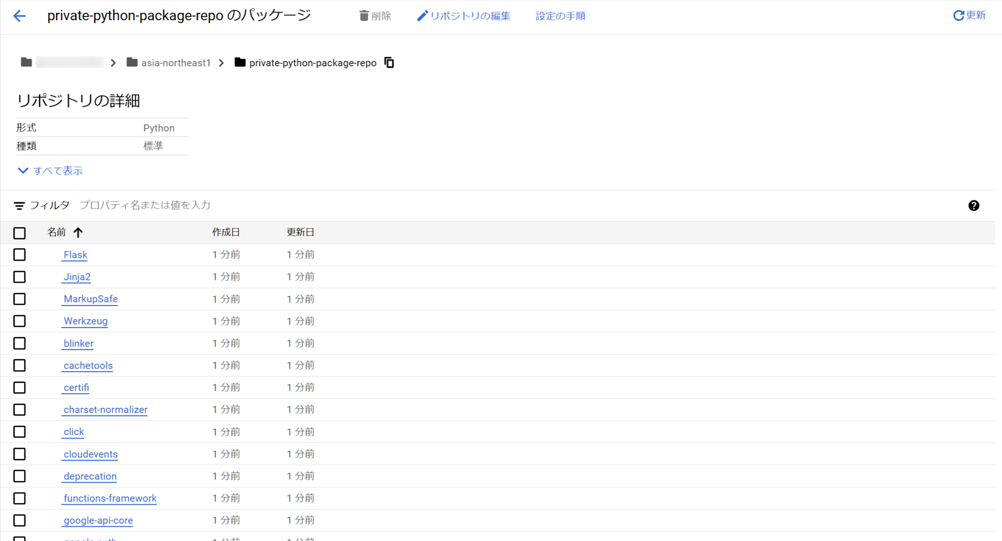Click the private-python-package-repo folder icon
1002x541 pixels.
click(240, 63)
